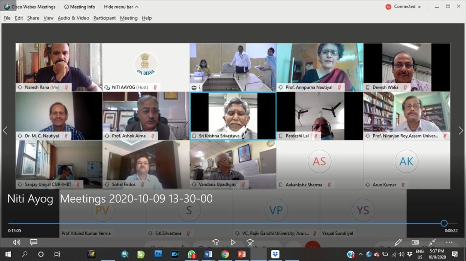Viewport: 466px width, 261px height.
Task: Skip back 10 seconds
Action: [216, 242]
